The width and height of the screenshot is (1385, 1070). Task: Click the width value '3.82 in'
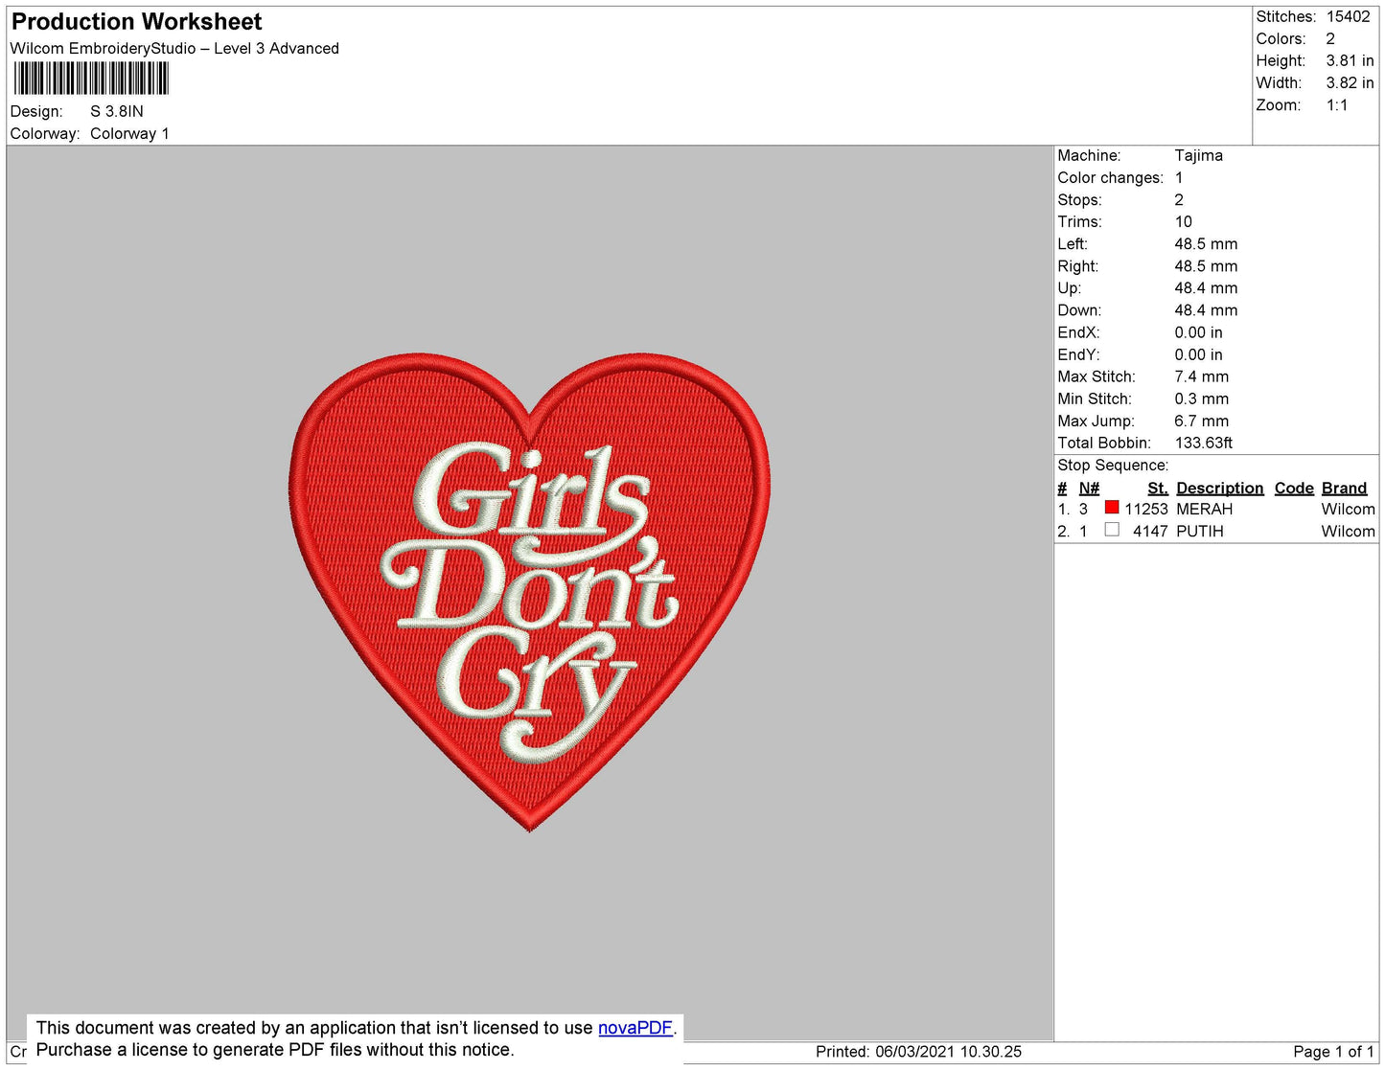[x=1350, y=83]
